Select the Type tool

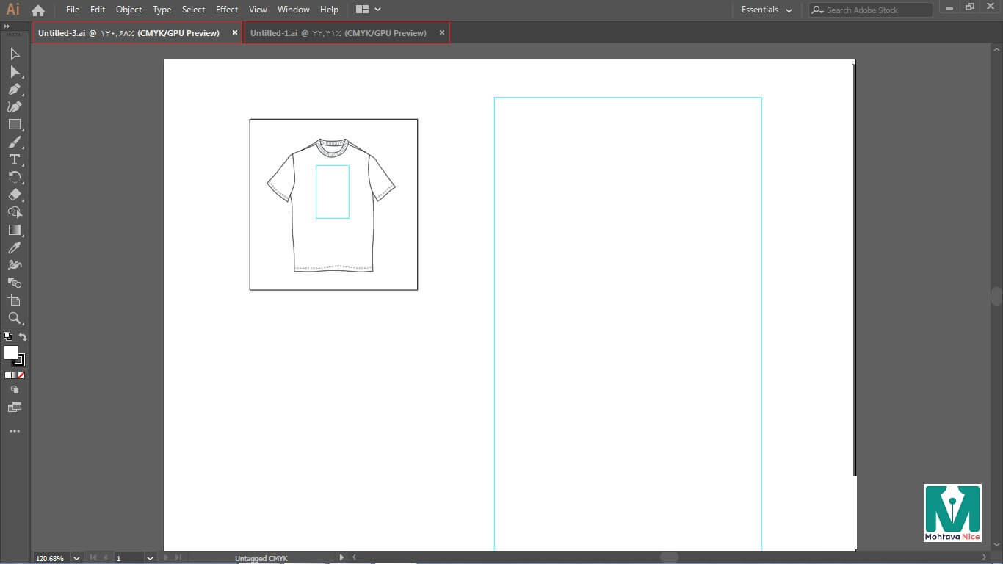14,160
